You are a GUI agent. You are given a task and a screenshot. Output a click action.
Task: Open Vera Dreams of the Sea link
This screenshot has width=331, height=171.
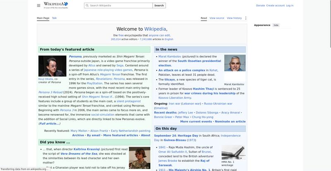point(79,154)
